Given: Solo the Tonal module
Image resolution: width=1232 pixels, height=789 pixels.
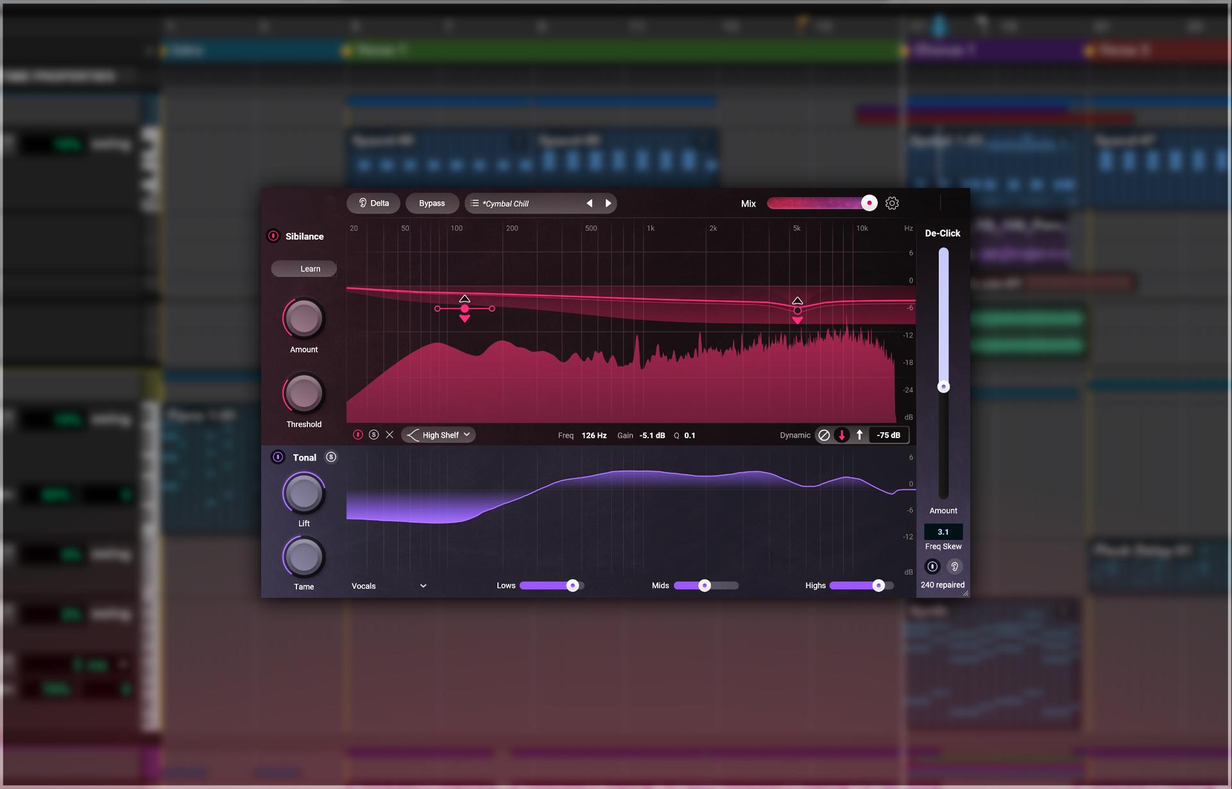Looking at the screenshot, I should pos(331,457).
